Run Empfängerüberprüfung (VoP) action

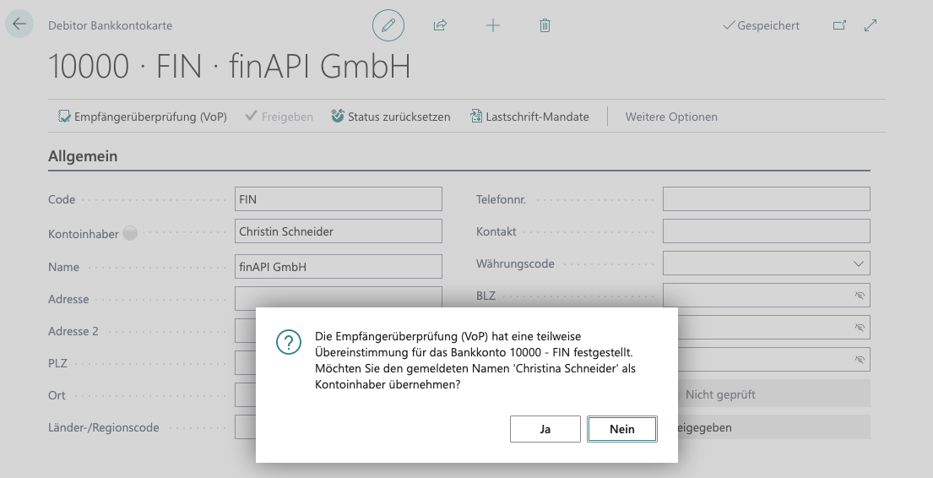pos(143,117)
